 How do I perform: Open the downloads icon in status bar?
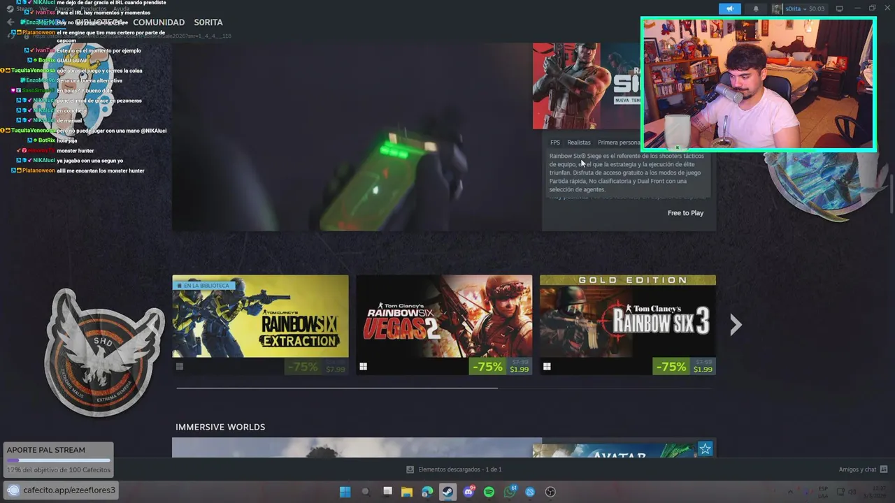click(x=410, y=469)
